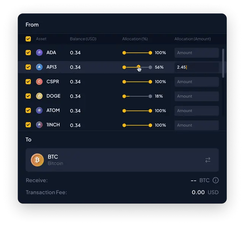Click the 1INCH coin icon

click(x=39, y=125)
